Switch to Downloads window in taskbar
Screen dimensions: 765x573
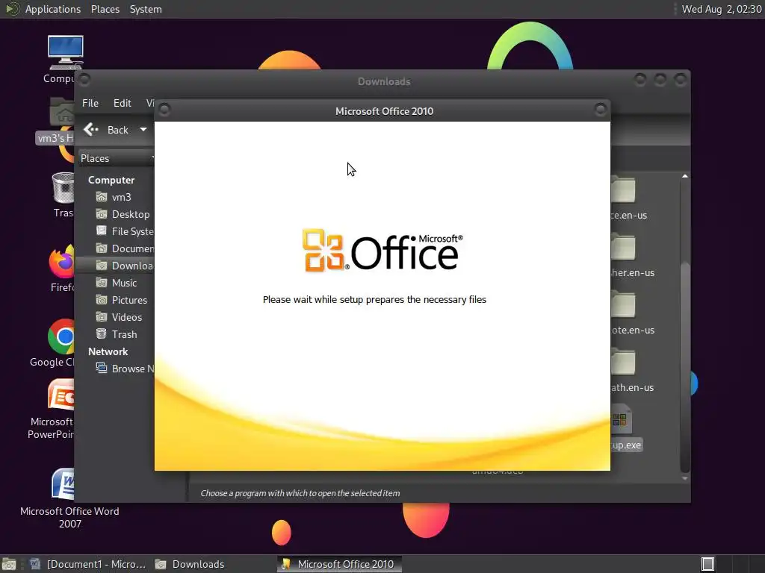[190, 564]
